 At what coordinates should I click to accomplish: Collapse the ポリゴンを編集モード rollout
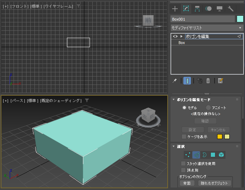(x=174, y=100)
